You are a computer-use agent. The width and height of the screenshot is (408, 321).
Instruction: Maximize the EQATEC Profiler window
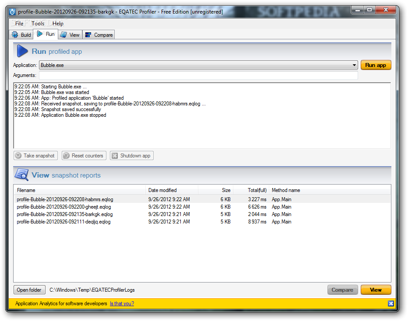369,10
